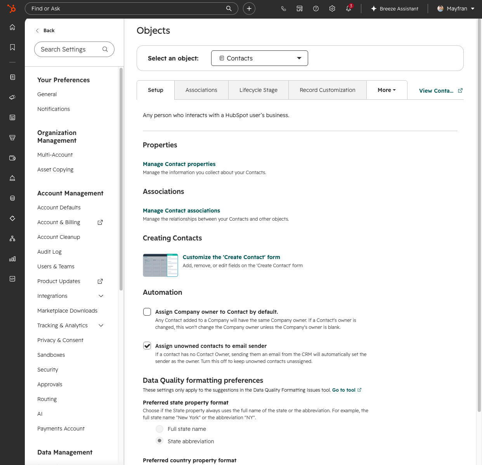Open the Reporting bar chart icon
This screenshot has height=465, width=482.
[12, 259]
